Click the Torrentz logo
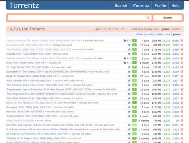189x143 pixels. pyautogui.click(x=24, y=5)
